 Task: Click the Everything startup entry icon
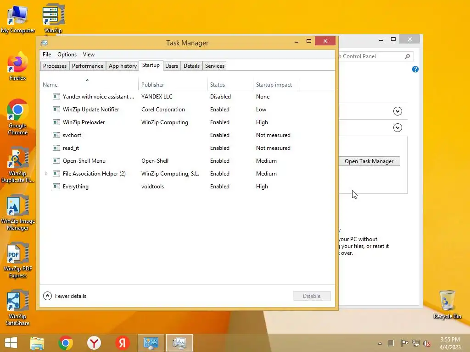pyautogui.click(x=56, y=187)
